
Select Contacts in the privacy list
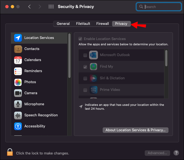click(39, 49)
